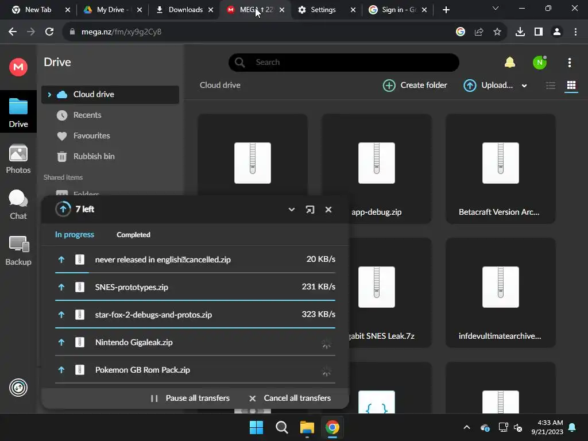Switch to list view
Viewport: 588px width, 441px height.
[551, 86]
